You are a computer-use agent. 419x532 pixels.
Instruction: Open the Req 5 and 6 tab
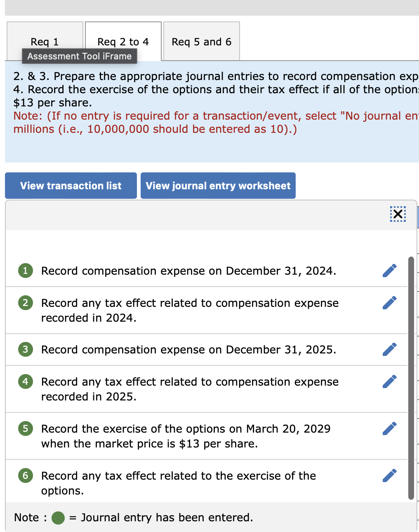pyautogui.click(x=201, y=42)
